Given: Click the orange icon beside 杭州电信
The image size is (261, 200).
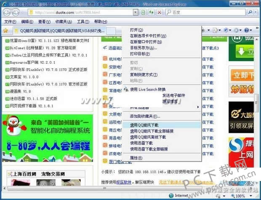Looking at the screenshot, I should coord(105,59).
